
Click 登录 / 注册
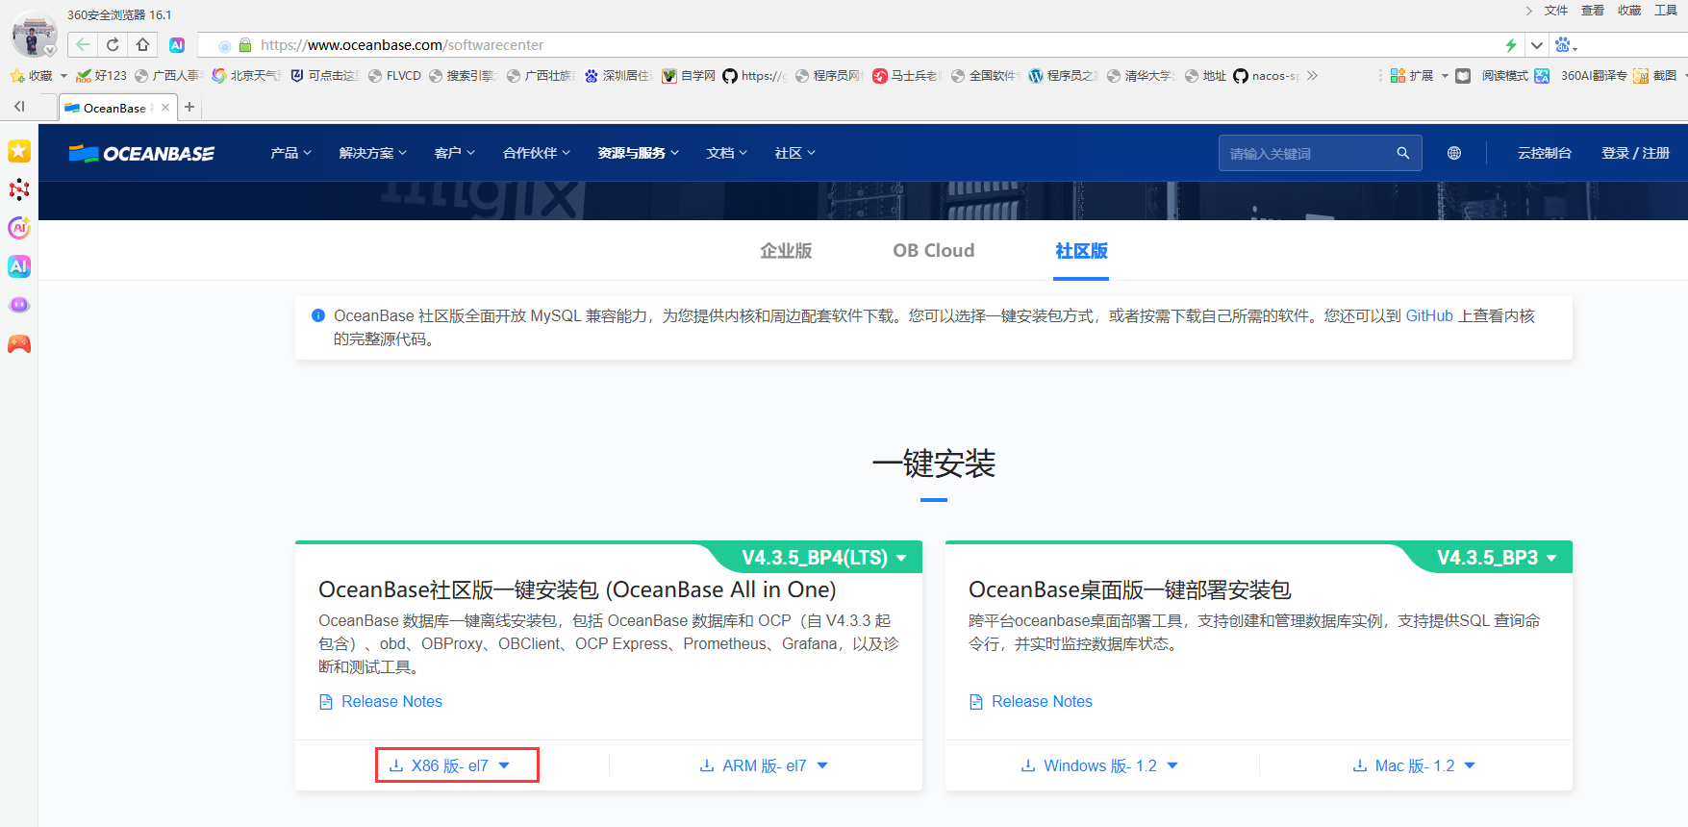pyautogui.click(x=1635, y=153)
